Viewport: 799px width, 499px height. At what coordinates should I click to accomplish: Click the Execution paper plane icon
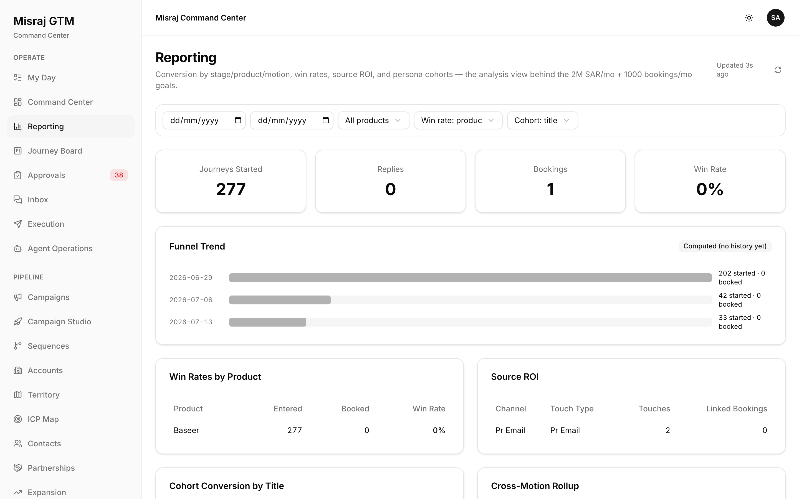pos(18,224)
